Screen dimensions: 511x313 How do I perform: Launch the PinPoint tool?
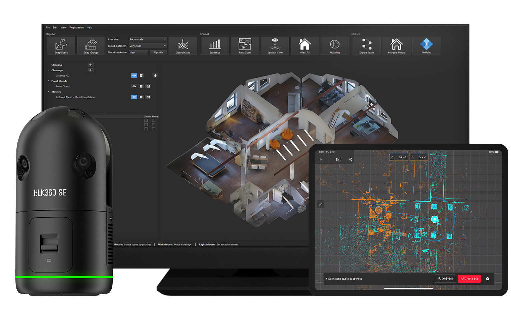coord(426,45)
